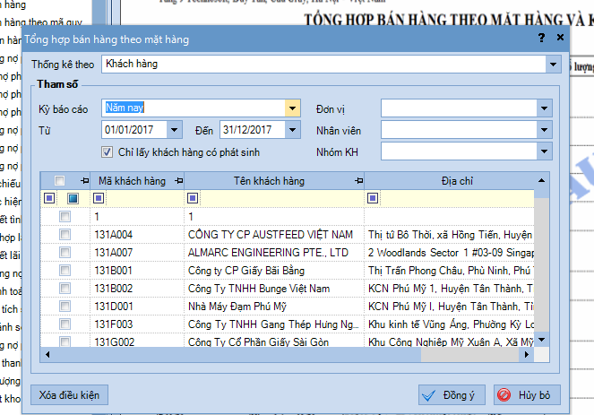Click the 2 Woodlands Sector 1 address cell

point(449,253)
